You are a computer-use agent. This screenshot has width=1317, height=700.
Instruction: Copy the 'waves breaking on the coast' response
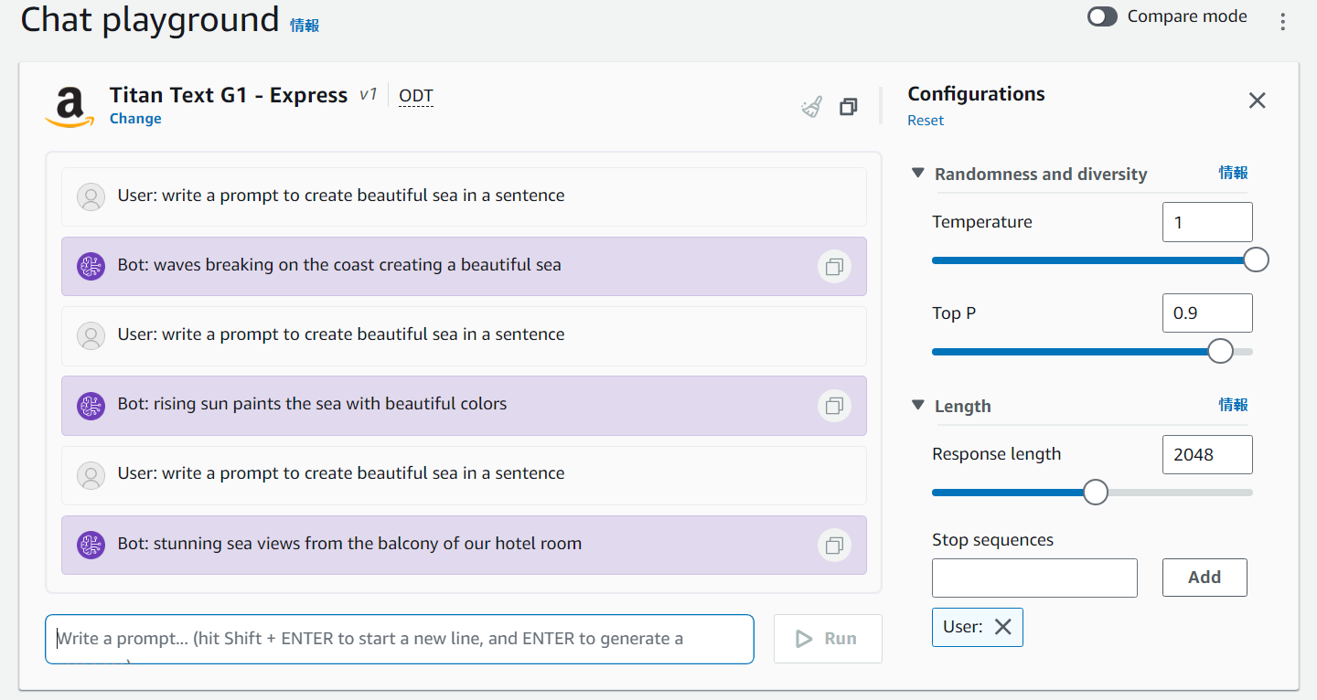pos(834,267)
